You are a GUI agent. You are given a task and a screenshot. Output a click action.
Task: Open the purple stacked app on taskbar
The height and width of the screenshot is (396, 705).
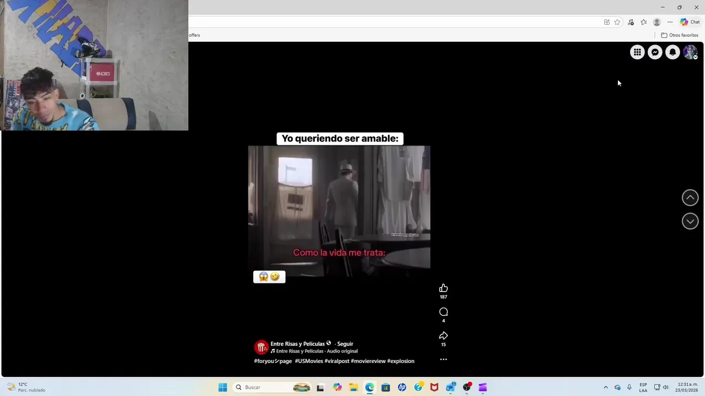pyautogui.click(x=483, y=387)
